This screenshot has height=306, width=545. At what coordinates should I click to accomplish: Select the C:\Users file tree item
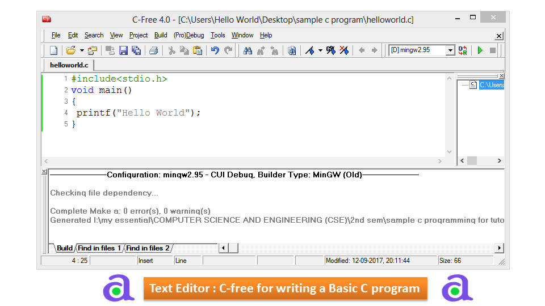tap(492, 85)
